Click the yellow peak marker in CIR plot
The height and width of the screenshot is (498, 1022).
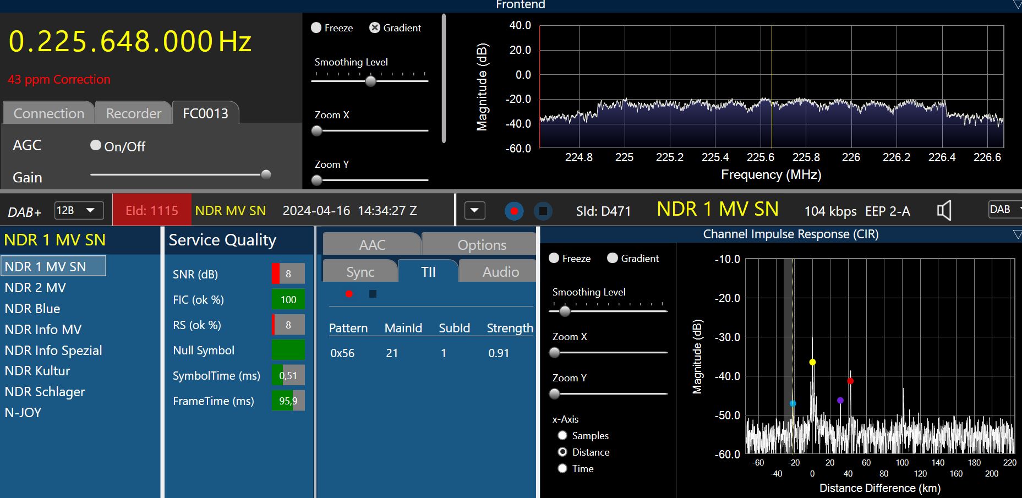tap(812, 362)
